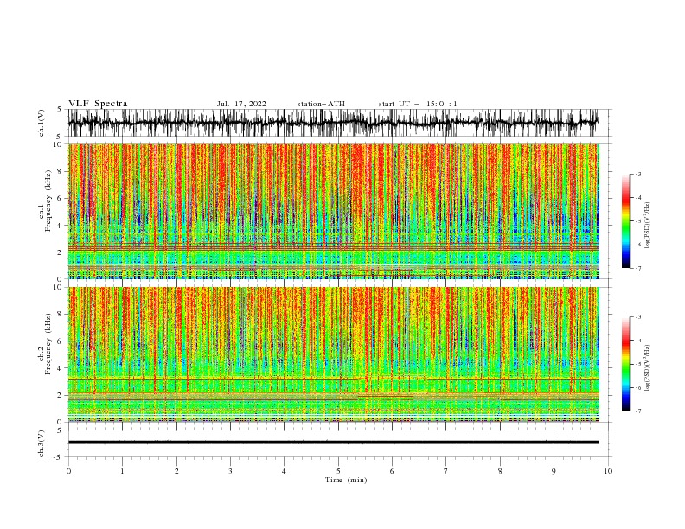Click the "Time (min)" axis label
The width and height of the screenshot is (685, 529).
pos(346,480)
